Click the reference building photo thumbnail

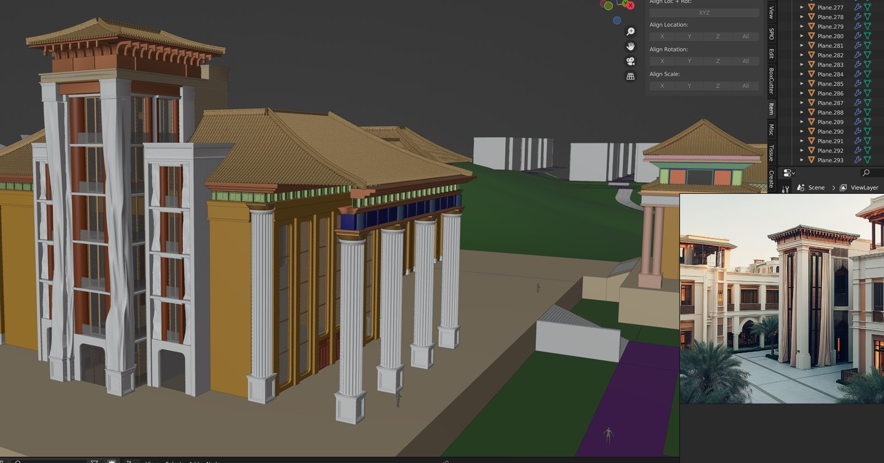pyautogui.click(x=781, y=299)
